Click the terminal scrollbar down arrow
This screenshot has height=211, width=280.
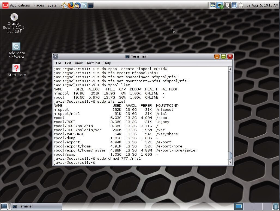pyautogui.click(x=230, y=162)
